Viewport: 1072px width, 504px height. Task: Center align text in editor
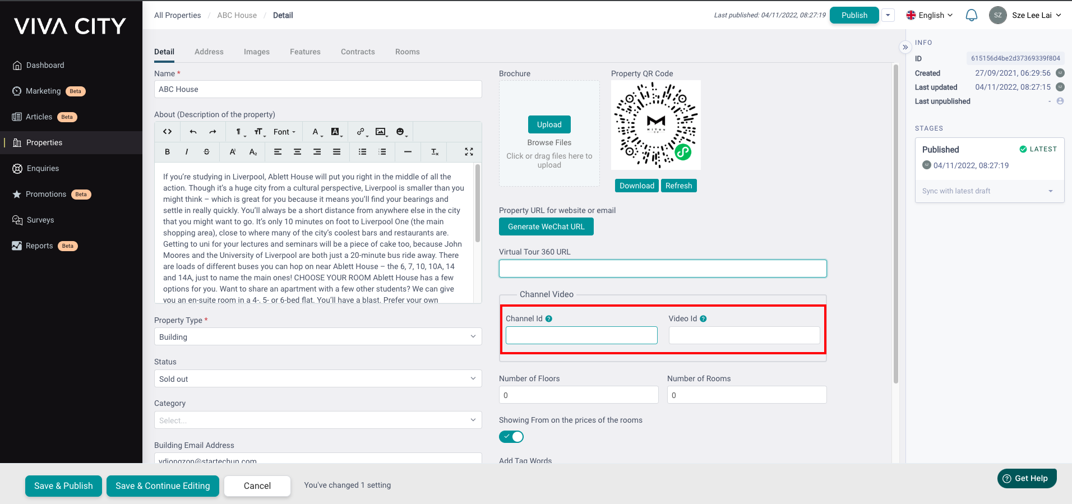point(297,152)
